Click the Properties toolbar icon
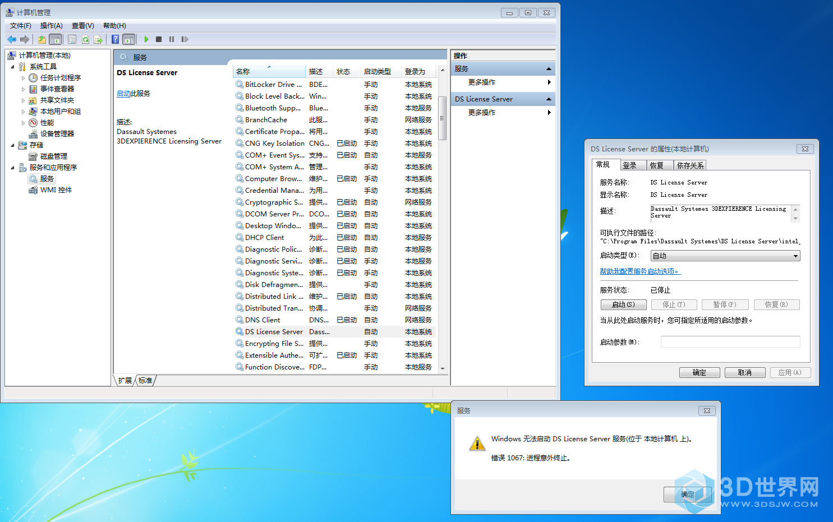Screen dimensions: 833x522 (72, 39)
